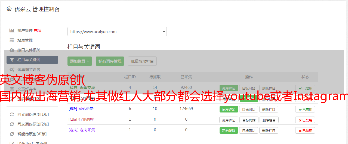Click the 批量添加栏目 button
Viewport: 348px width, 144px height.
tap(142, 61)
